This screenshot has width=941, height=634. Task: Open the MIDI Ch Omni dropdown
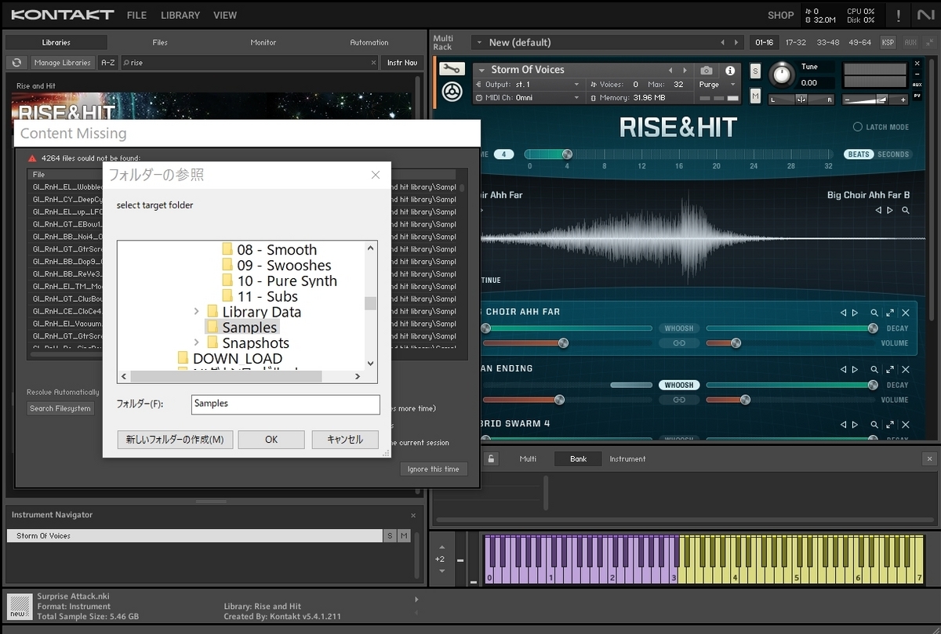529,98
